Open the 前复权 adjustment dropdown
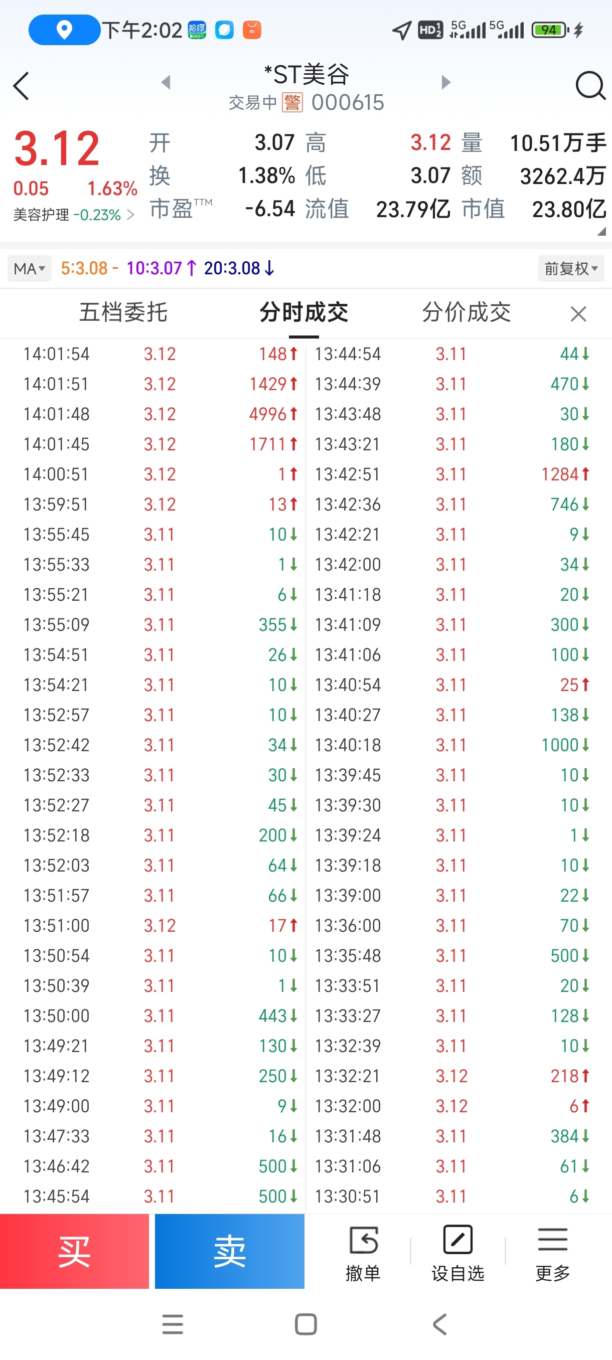Image resolution: width=612 pixels, height=1360 pixels. (571, 269)
